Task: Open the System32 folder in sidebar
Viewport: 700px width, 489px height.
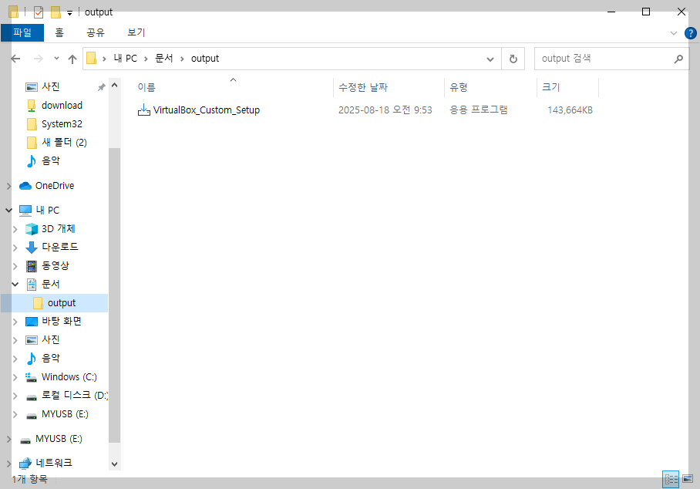Action: click(62, 124)
